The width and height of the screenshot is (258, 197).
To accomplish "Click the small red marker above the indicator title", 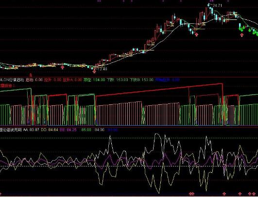I will (x=31, y=75).
